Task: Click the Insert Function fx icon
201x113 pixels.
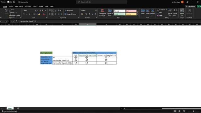Action: pos(17,21)
